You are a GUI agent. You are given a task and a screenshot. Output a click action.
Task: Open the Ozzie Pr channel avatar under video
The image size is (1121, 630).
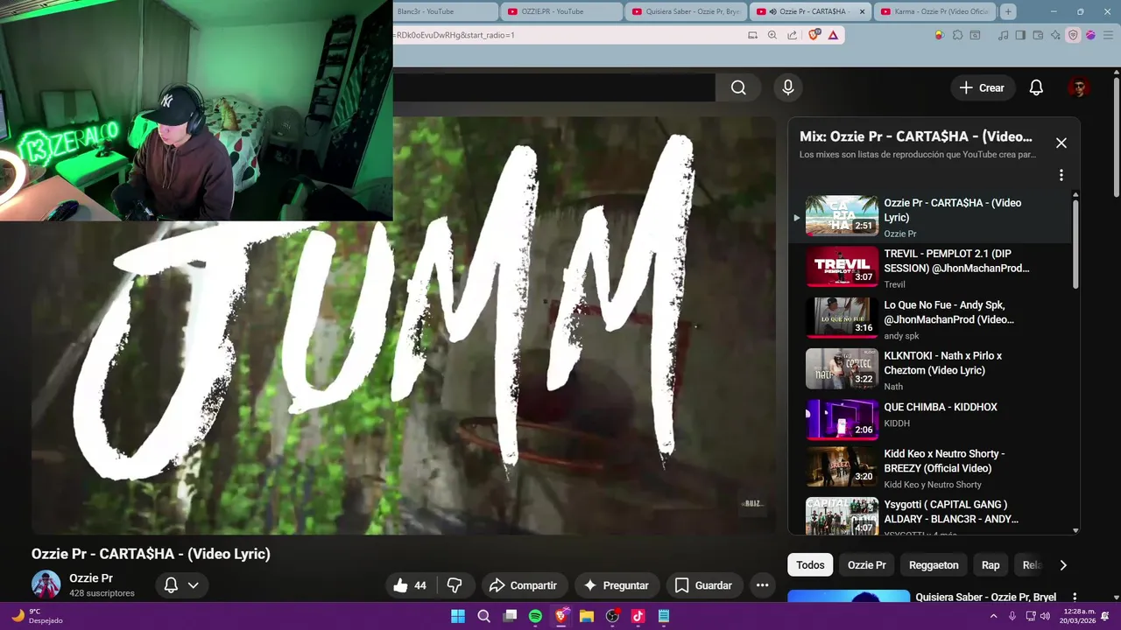46,584
